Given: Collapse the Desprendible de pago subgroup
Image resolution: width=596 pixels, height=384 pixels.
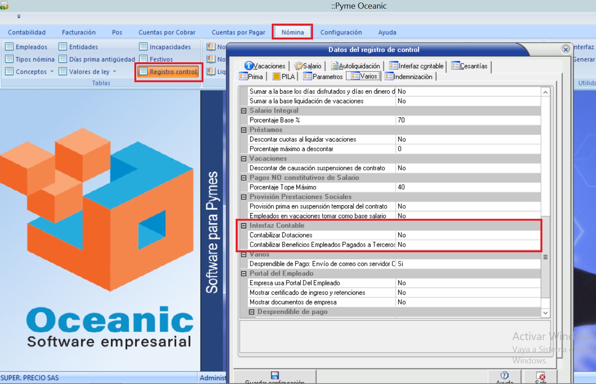Looking at the screenshot, I should coord(251,312).
